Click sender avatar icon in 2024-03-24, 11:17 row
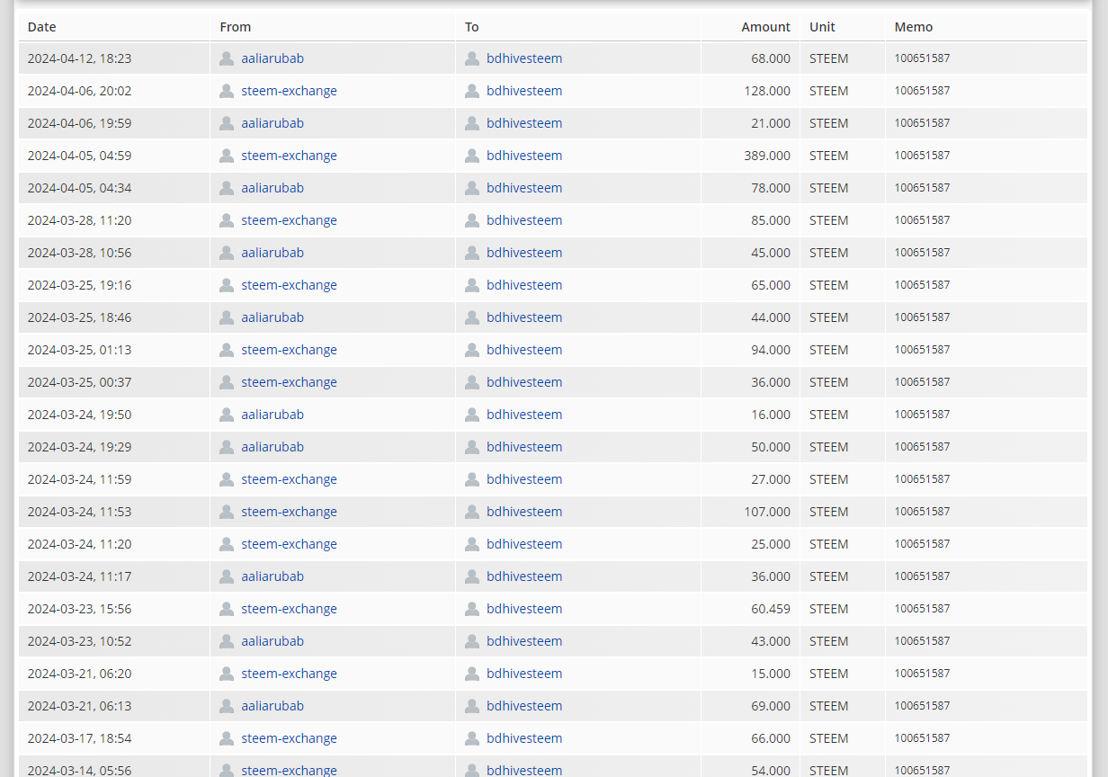 click(x=227, y=576)
